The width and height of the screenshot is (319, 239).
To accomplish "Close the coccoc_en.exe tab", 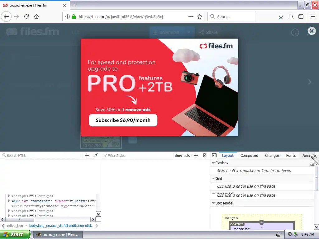I will tap(64, 5).
